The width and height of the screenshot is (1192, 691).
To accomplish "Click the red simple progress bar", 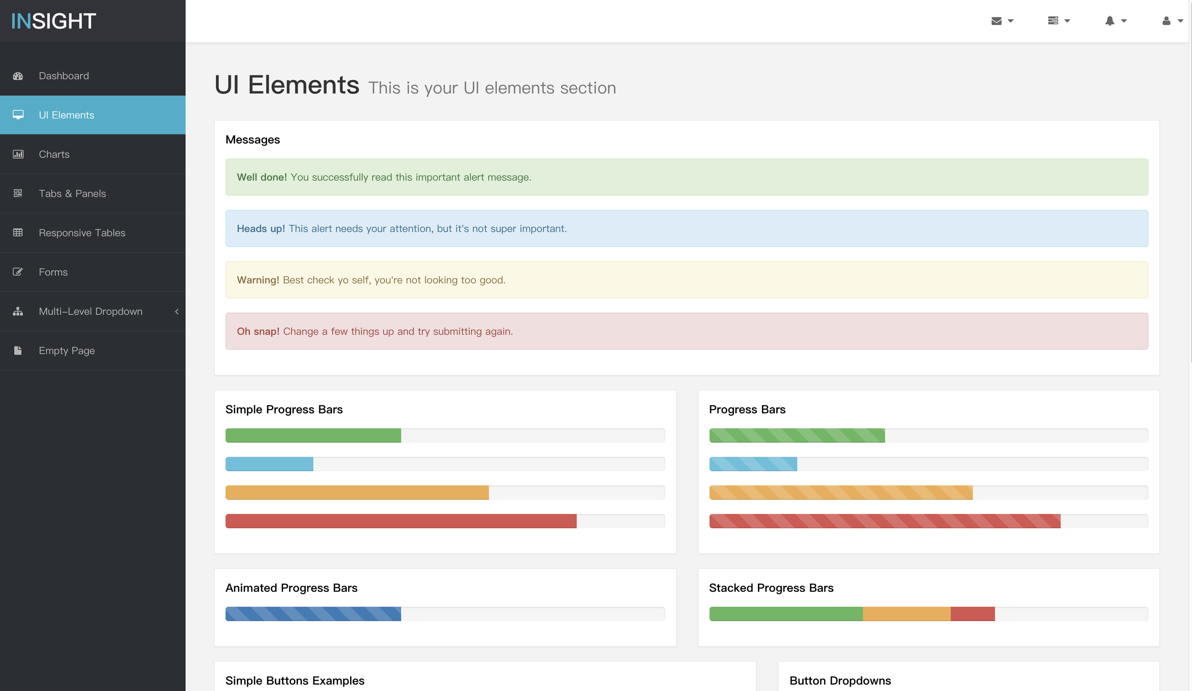I will [400, 521].
